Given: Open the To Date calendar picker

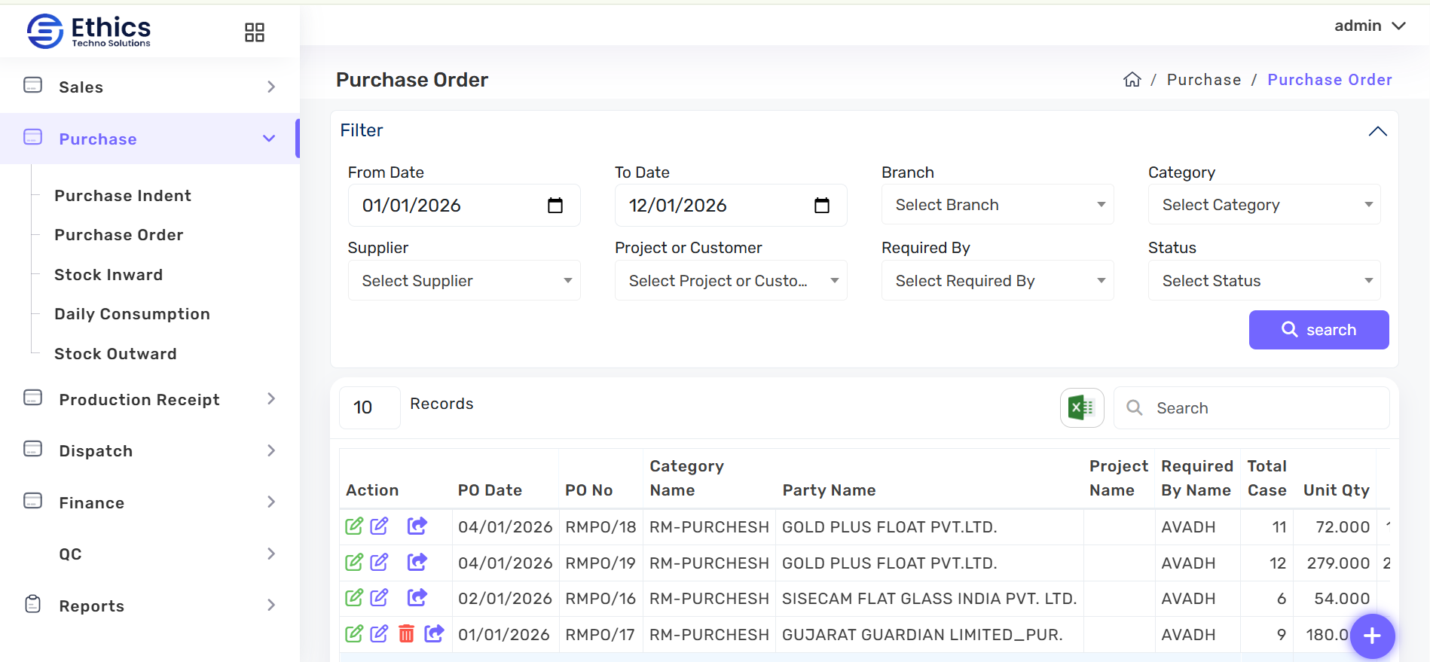Looking at the screenshot, I should coord(822,206).
